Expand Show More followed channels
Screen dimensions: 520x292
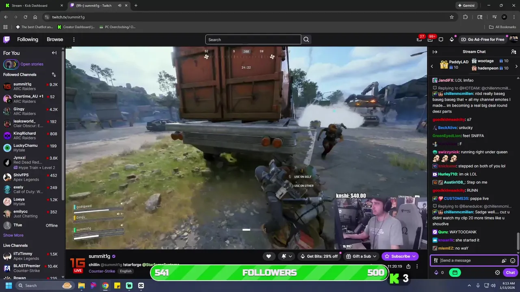(x=13, y=235)
